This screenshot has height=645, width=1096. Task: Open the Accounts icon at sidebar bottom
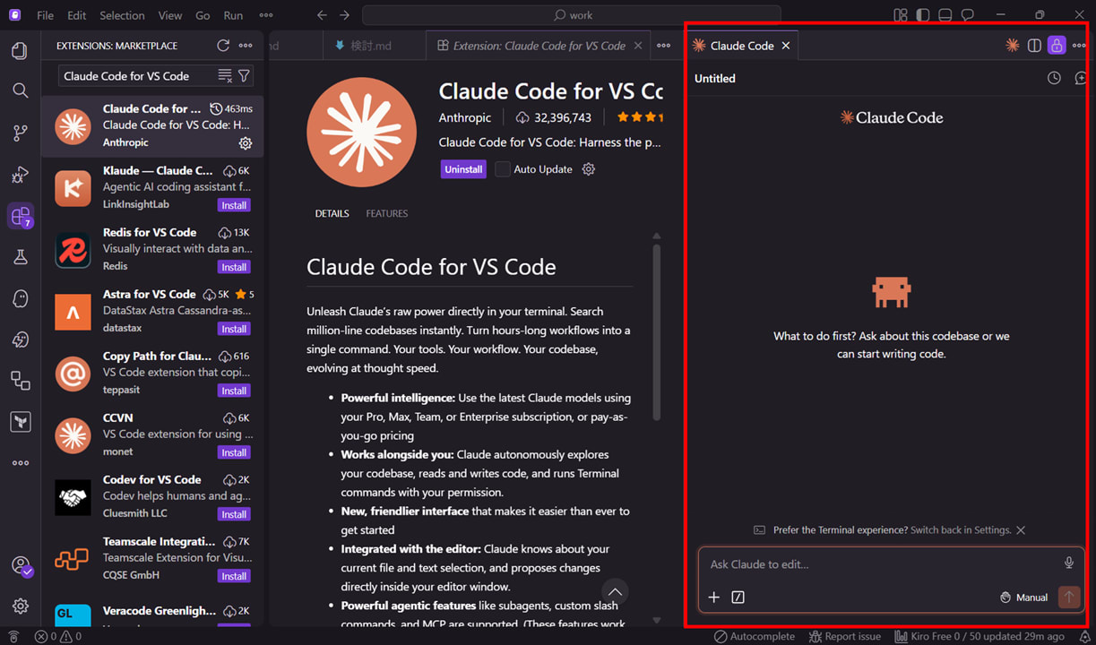coord(20,565)
